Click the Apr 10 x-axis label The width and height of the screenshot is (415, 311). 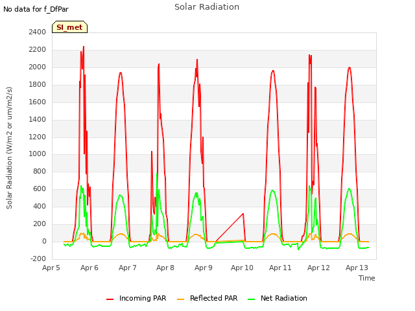point(242,268)
